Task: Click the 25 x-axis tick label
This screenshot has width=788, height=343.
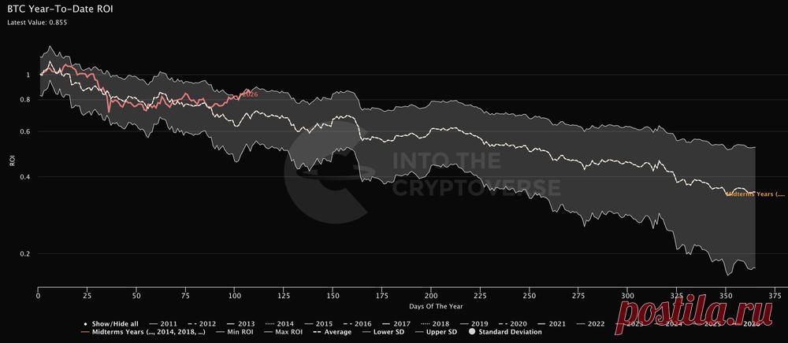Action: coord(87,296)
